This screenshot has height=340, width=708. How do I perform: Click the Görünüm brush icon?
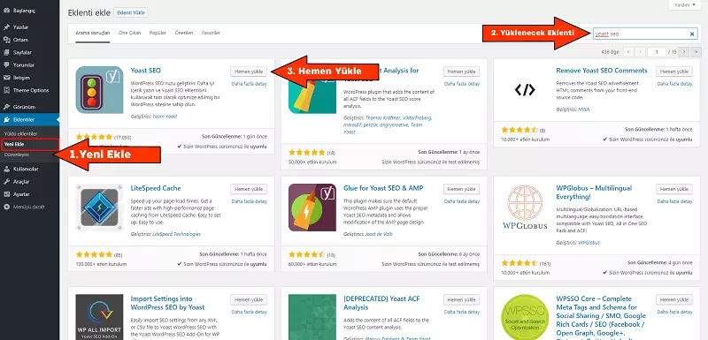click(6, 107)
